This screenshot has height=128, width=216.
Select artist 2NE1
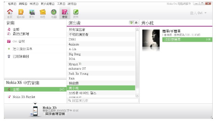click(101, 39)
